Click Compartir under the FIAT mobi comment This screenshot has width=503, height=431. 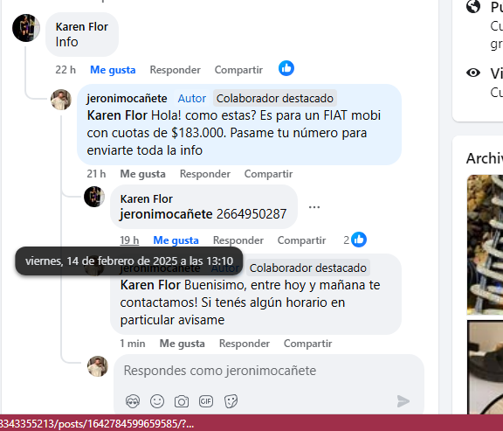pos(268,174)
